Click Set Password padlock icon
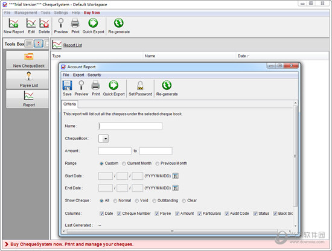Image resolution: width=332 pixels, height=251 pixels. pos(140,86)
